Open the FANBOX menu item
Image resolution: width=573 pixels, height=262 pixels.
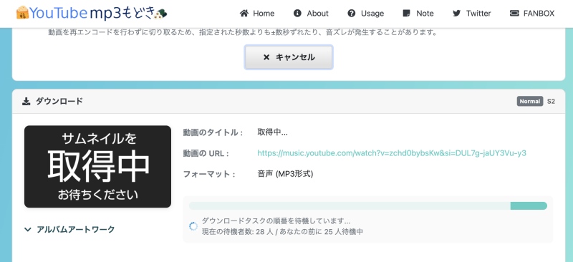pos(532,14)
